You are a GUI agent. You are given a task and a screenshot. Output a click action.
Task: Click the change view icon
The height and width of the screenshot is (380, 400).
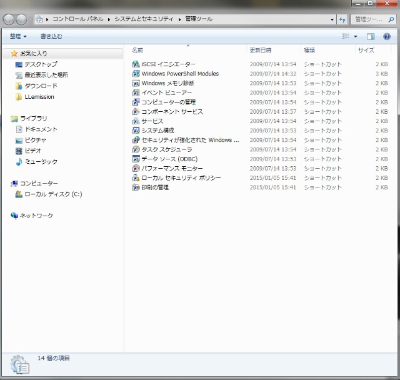click(346, 36)
